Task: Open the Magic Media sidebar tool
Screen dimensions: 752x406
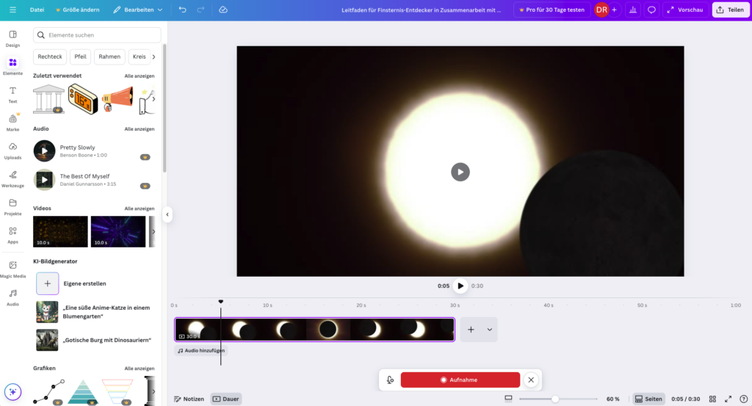Action: [12, 269]
